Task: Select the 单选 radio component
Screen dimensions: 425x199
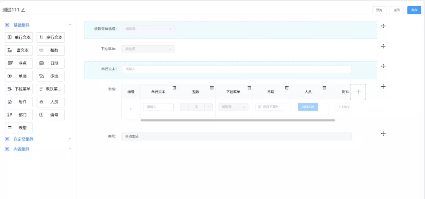Action: 19,76
